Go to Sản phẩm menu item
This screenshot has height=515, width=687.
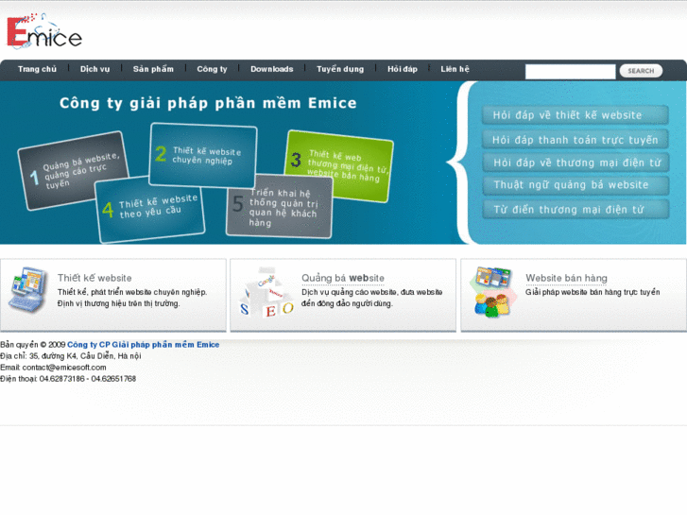(x=153, y=69)
